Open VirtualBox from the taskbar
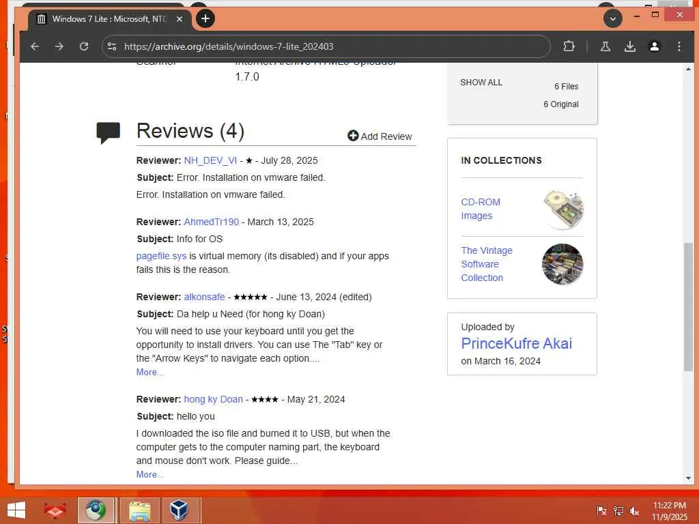Image resolution: width=699 pixels, height=524 pixels. click(180, 510)
